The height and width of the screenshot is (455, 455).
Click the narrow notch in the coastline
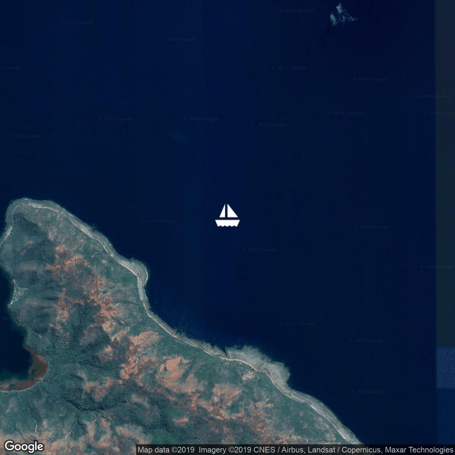226,352
